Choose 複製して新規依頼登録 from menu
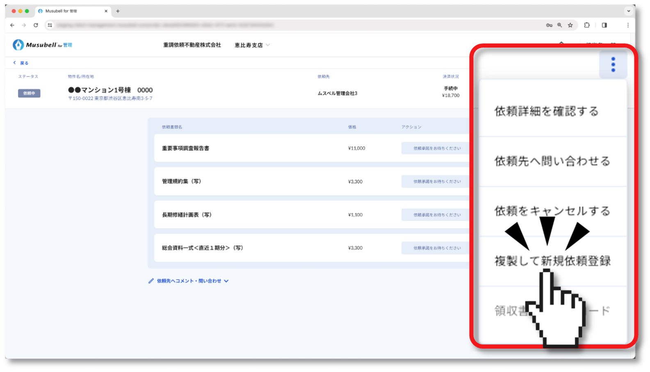 pyautogui.click(x=552, y=261)
